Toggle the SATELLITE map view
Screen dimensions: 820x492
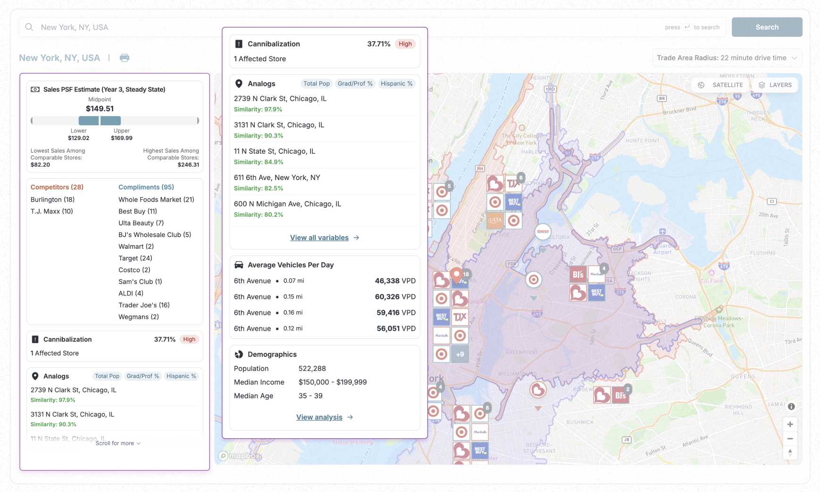coord(720,85)
